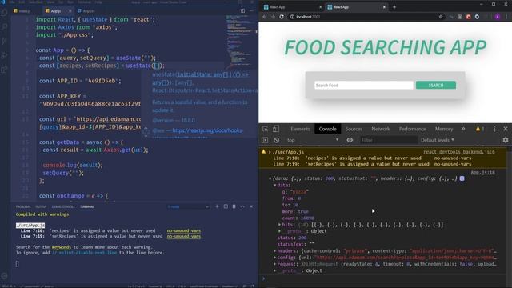Bookmark this page with the star icon

(x=441, y=17)
